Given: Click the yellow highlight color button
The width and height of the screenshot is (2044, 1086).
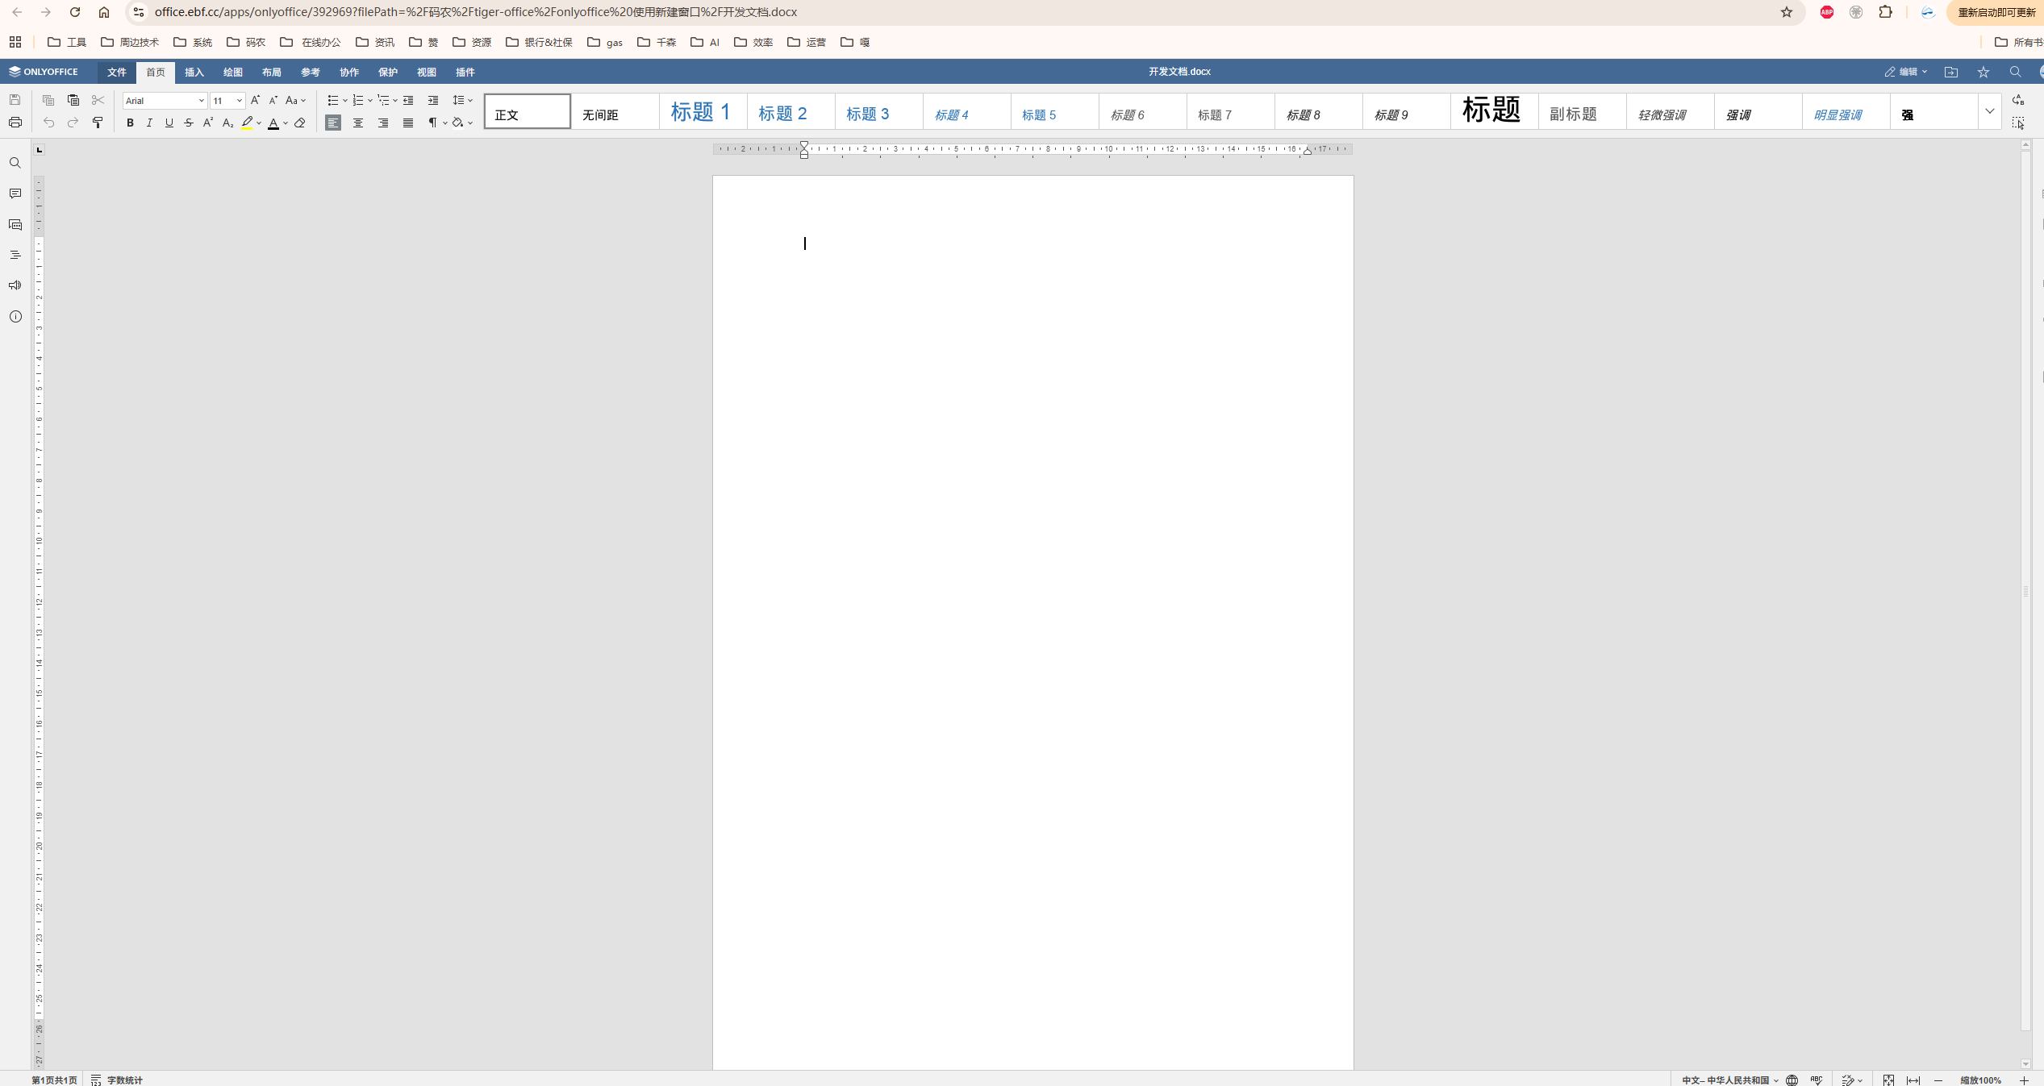Looking at the screenshot, I should (x=247, y=123).
